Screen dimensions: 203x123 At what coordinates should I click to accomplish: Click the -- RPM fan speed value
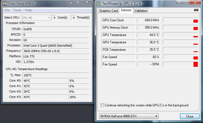pyautogui.click(x=148, y=64)
